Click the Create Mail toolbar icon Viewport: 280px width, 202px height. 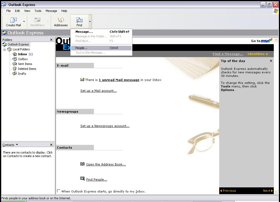(13, 20)
